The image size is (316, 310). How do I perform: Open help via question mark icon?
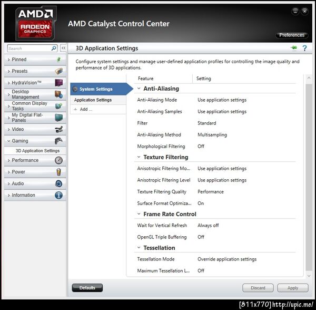tap(304, 48)
